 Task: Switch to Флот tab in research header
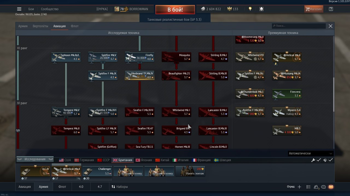[x=75, y=26]
